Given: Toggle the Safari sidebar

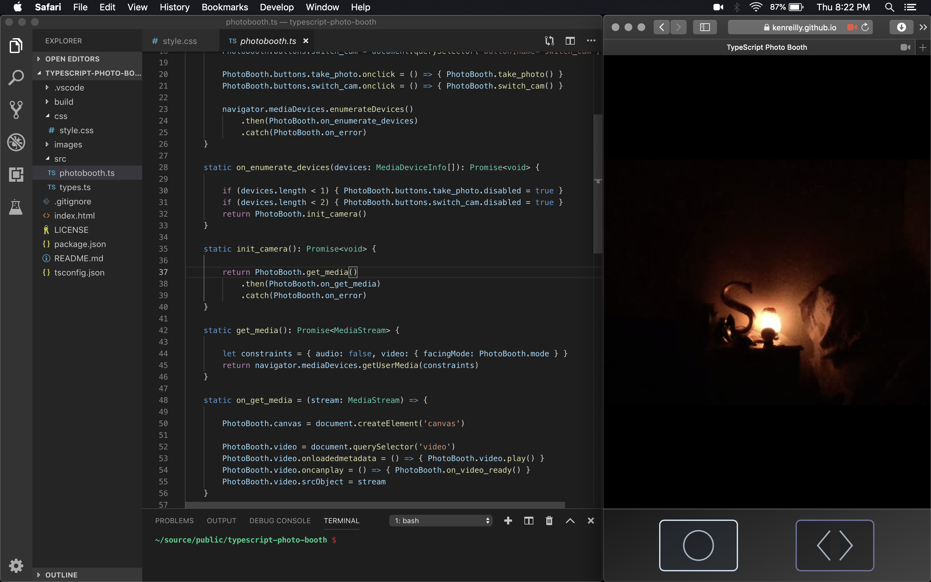Looking at the screenshot, I should (x=705, y=27).
